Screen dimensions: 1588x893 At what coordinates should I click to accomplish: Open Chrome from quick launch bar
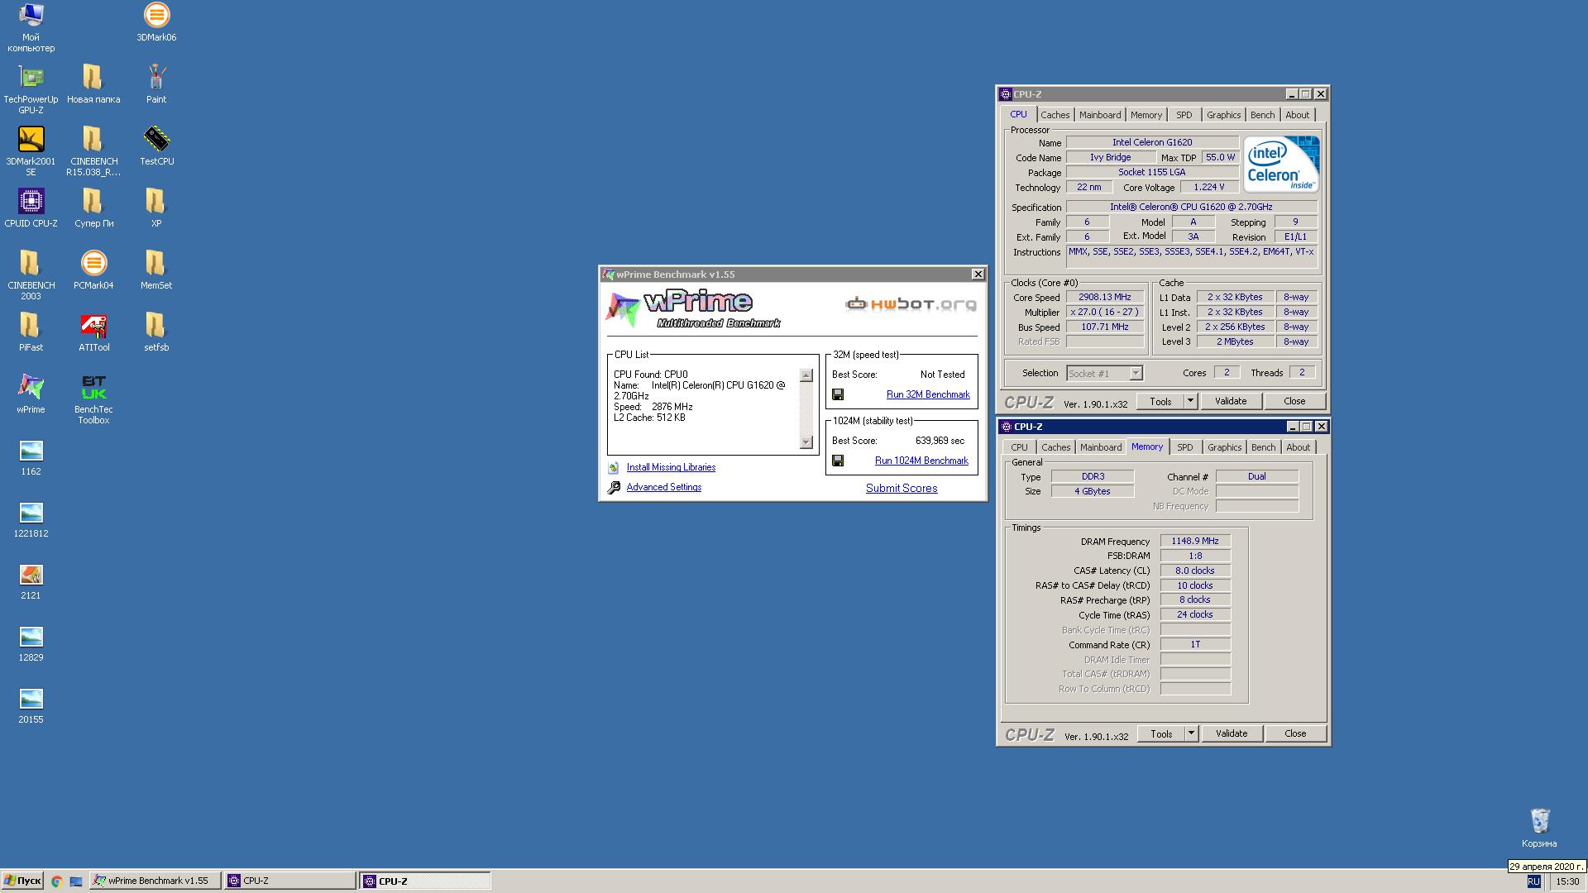(x=56, y=881)
